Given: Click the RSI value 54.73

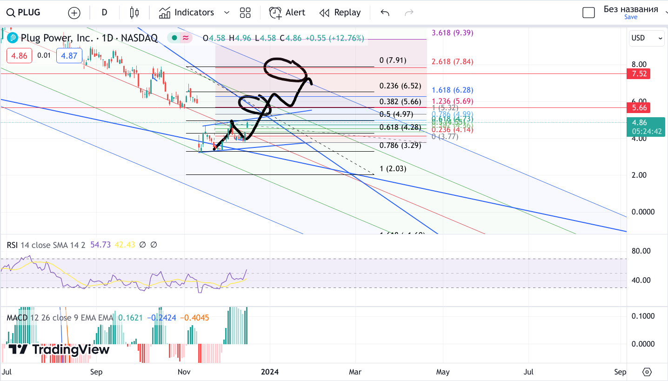Looking at the screenshot, I should click(100, 245).
